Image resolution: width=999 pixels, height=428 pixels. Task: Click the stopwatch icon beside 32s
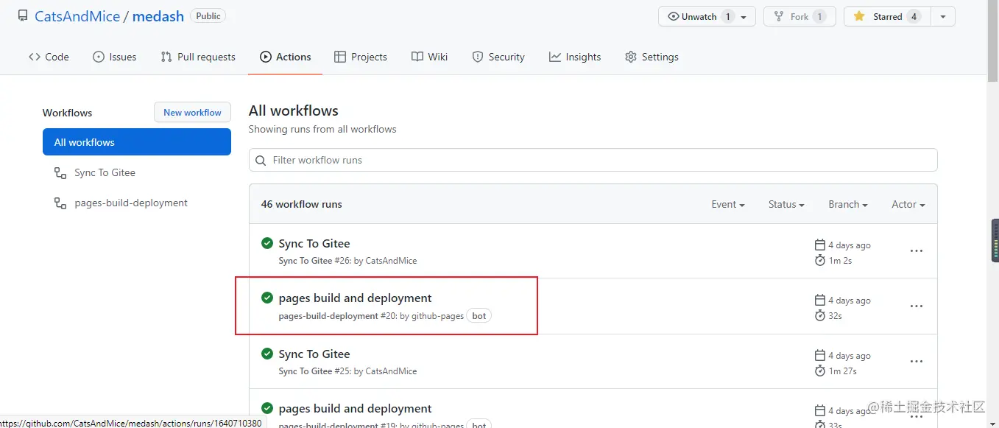point(820,315)
